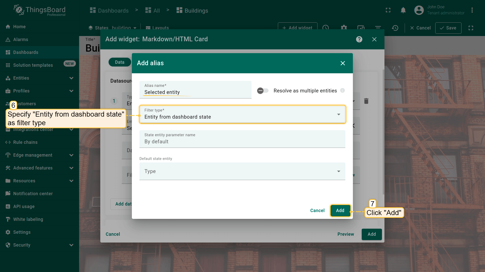The height and width of the screenshot is (272, 485).
Task: Click Add button in Add alias dialog
Action: [340, 211]
